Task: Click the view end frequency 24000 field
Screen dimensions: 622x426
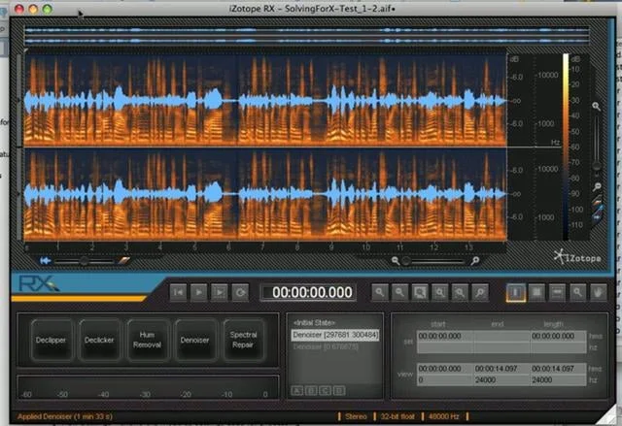Action: tap(501, 380)
